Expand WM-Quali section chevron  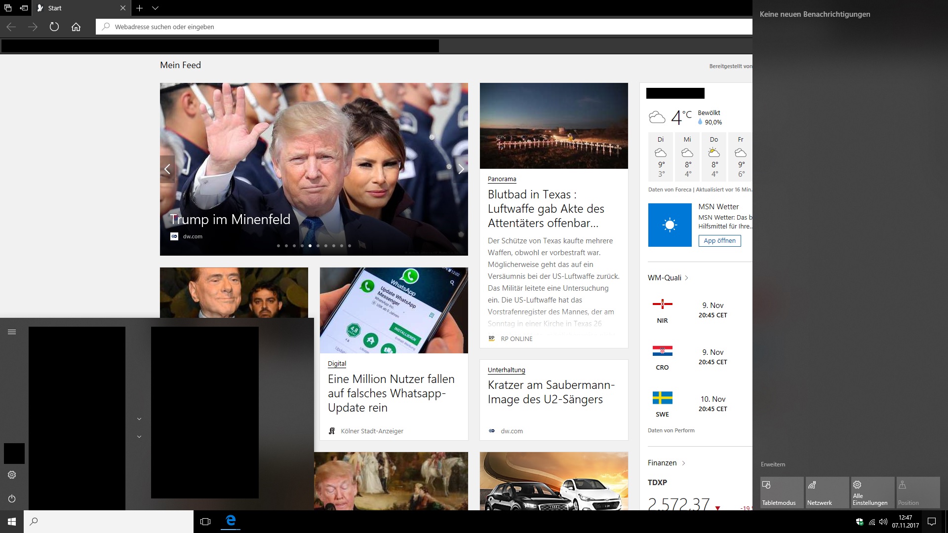pos(686,278)
